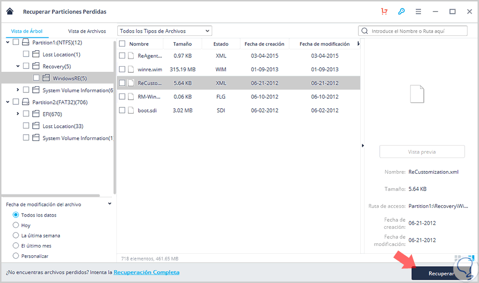Click the EFI(670) folder icon

click(36, 114)
